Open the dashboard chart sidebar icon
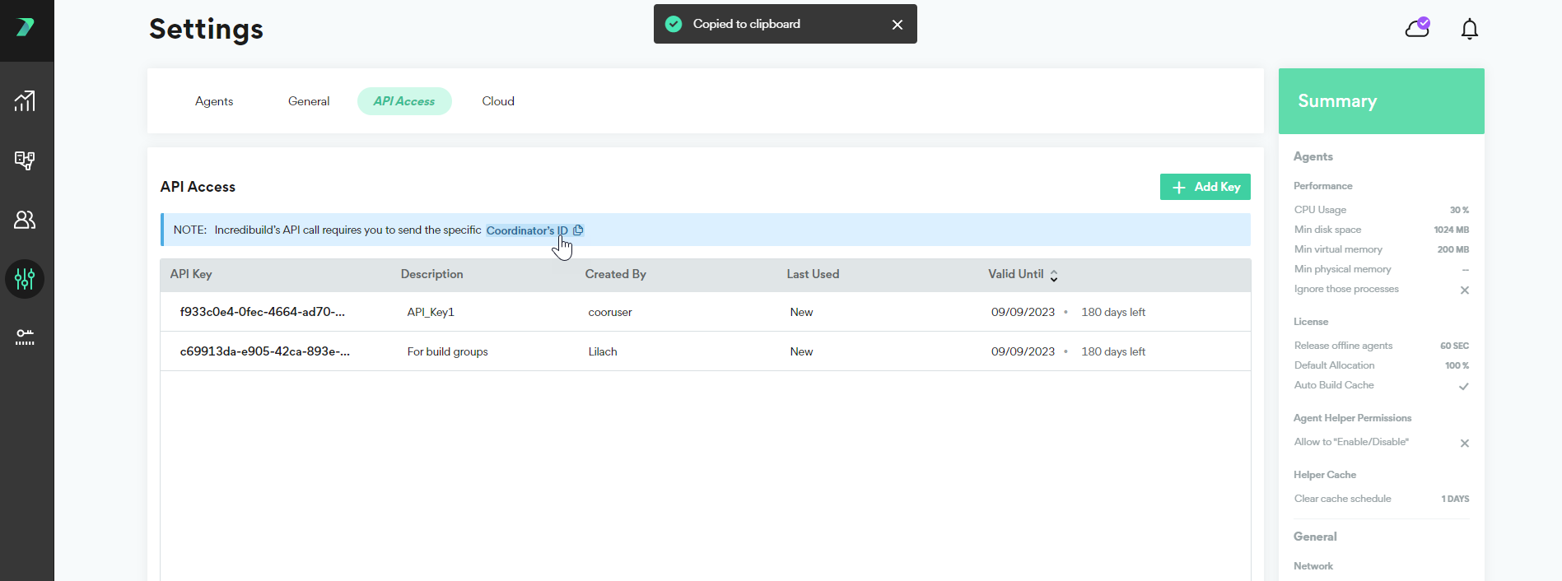Image resolution: width=1562 pixels, height=581 pixels. (x=25, y=101)
